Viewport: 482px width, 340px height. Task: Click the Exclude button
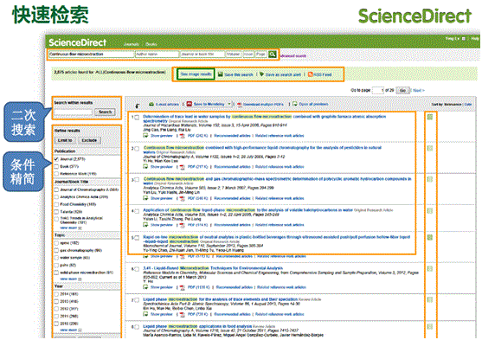89,140
